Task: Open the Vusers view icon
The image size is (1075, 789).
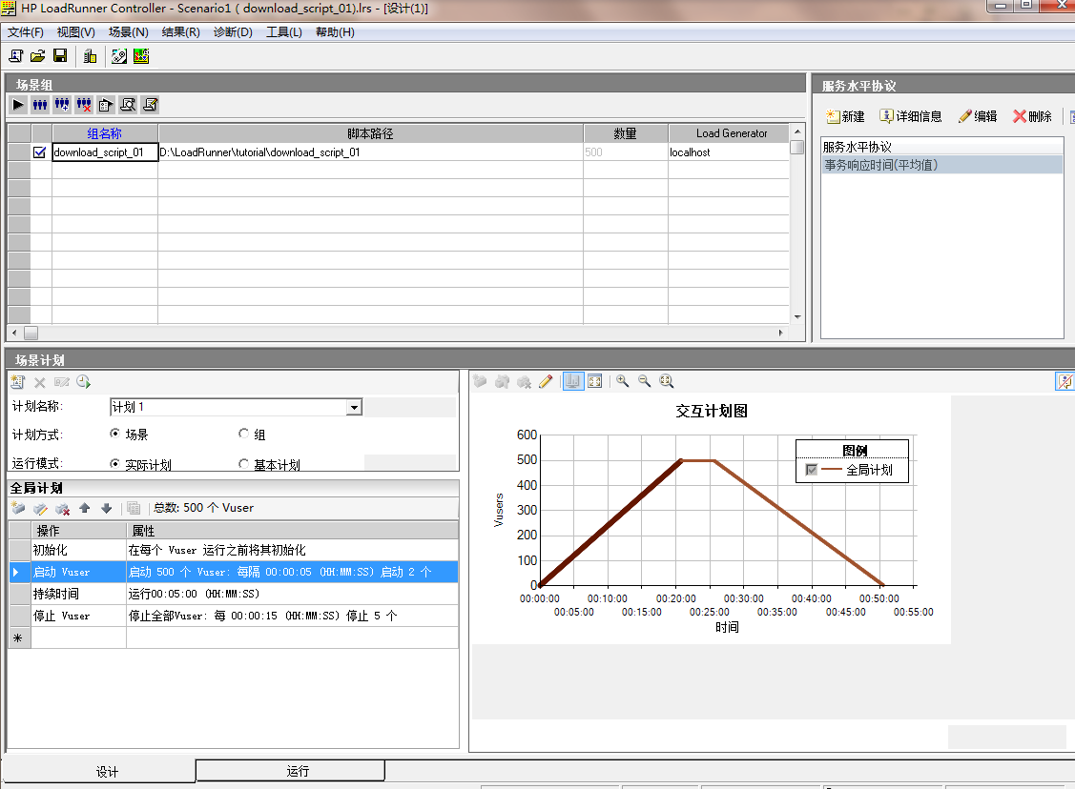Action: click(38, 105)
